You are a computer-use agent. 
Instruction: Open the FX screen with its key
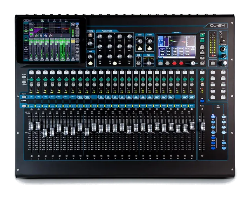click(x=202, y=53)
